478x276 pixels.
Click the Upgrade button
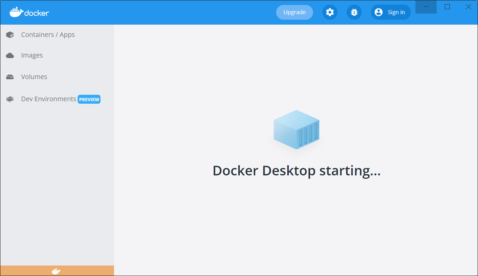(x=294, y=12)
